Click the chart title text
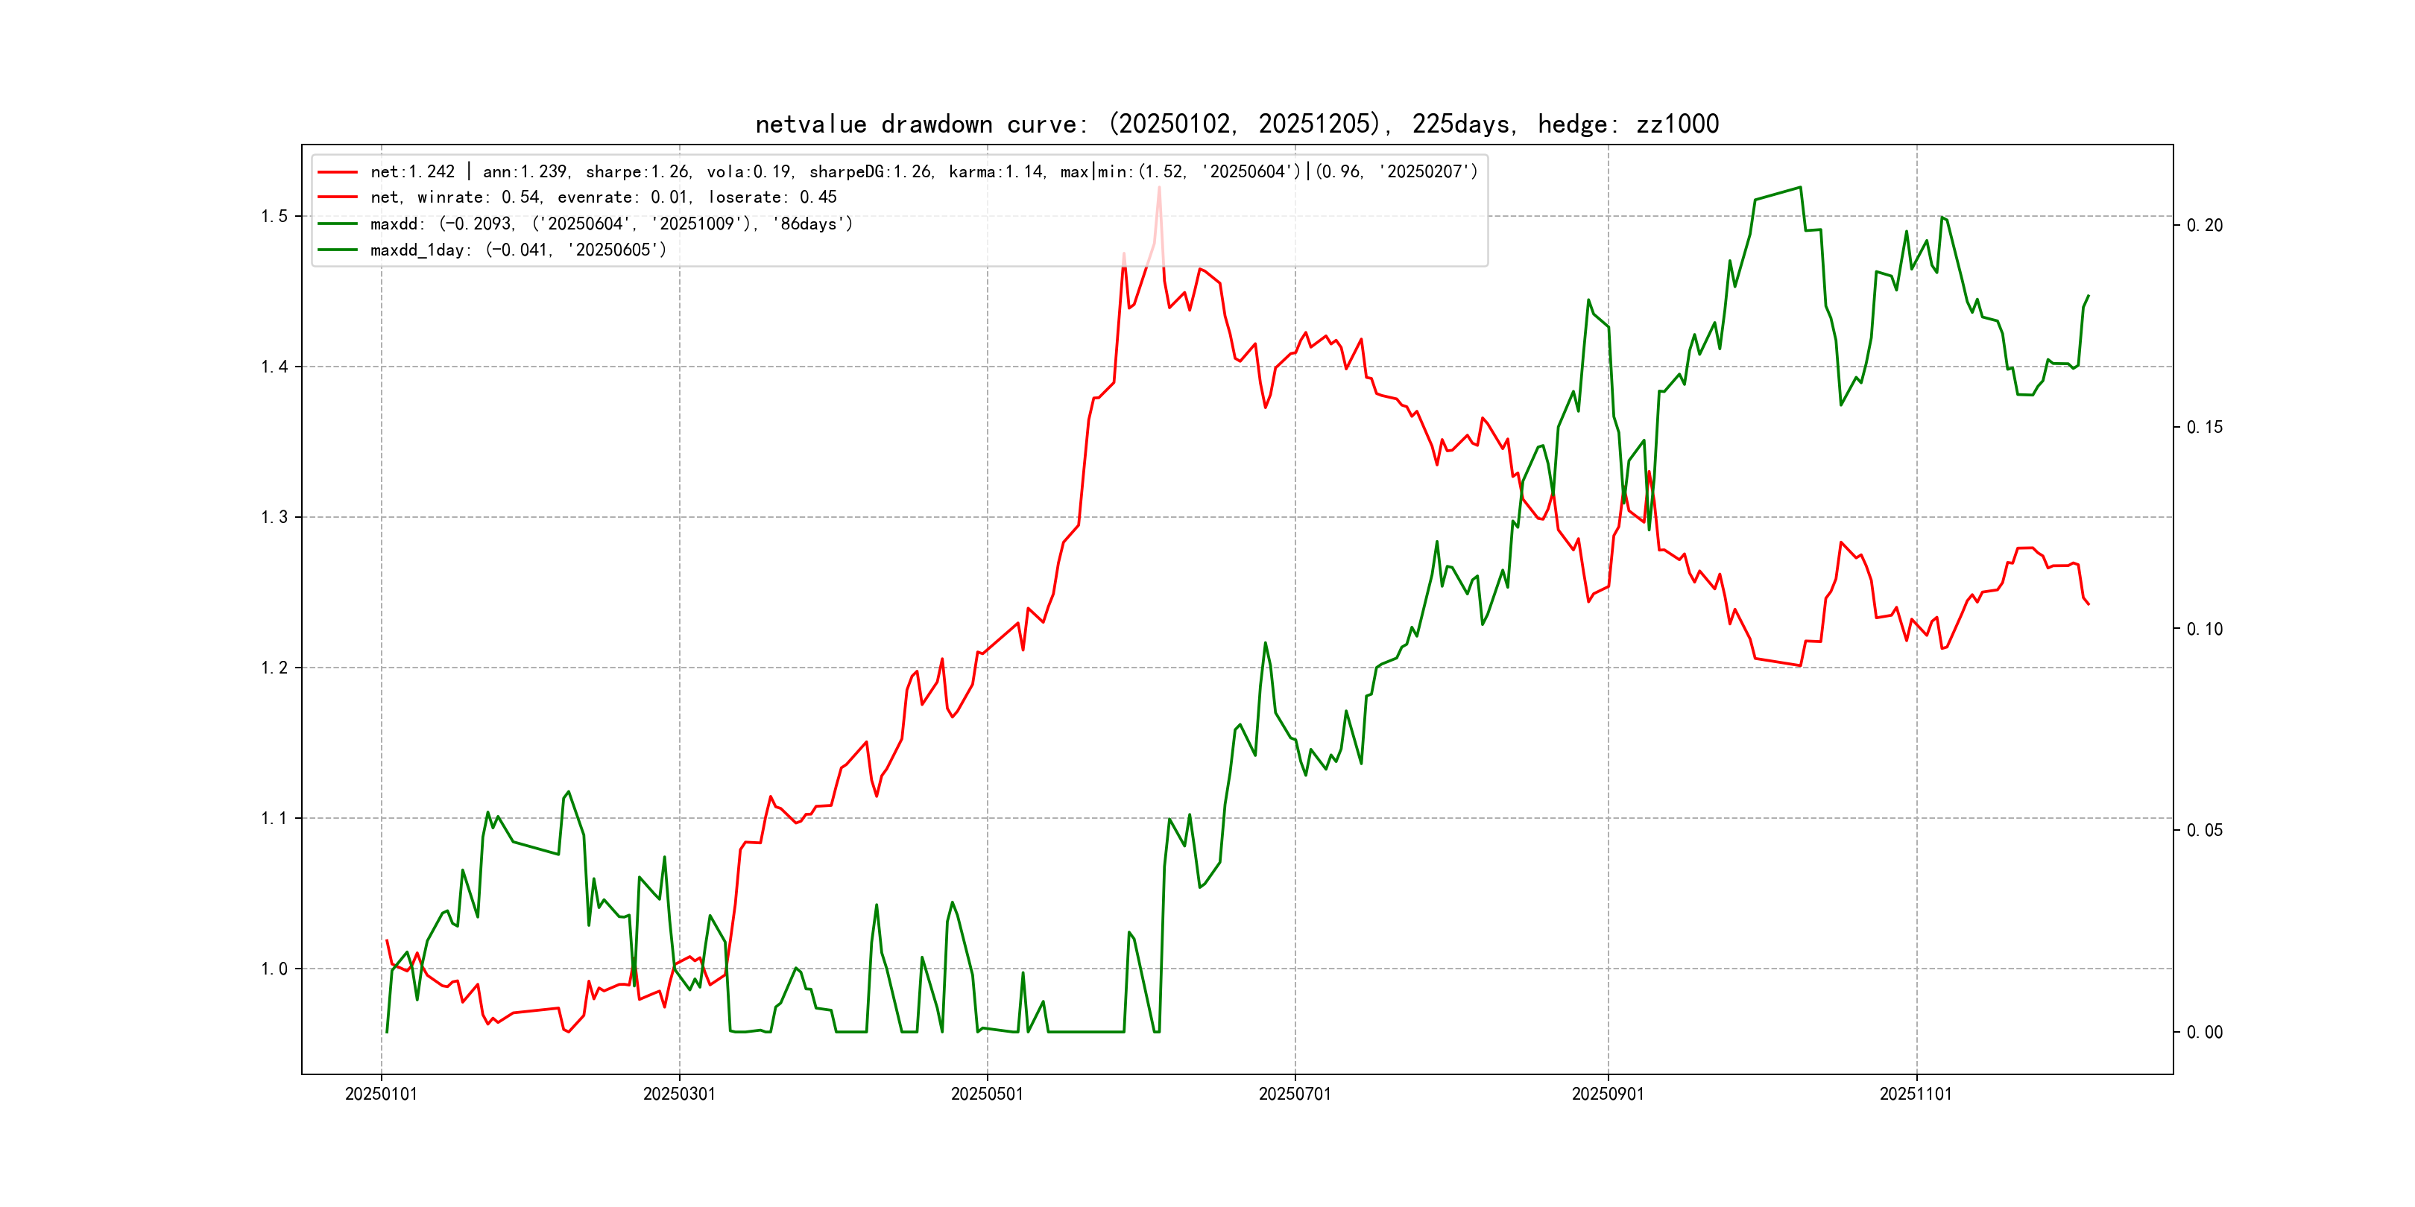Image resolution: width=2415 pixels, height=1207 pixels. click(1237, 124)
